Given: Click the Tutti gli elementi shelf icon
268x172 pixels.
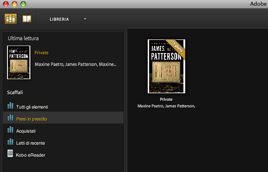Looking at the screenshot, I should [x=10, y=107].
